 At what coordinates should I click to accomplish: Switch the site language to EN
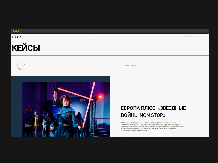pos(200,37)
